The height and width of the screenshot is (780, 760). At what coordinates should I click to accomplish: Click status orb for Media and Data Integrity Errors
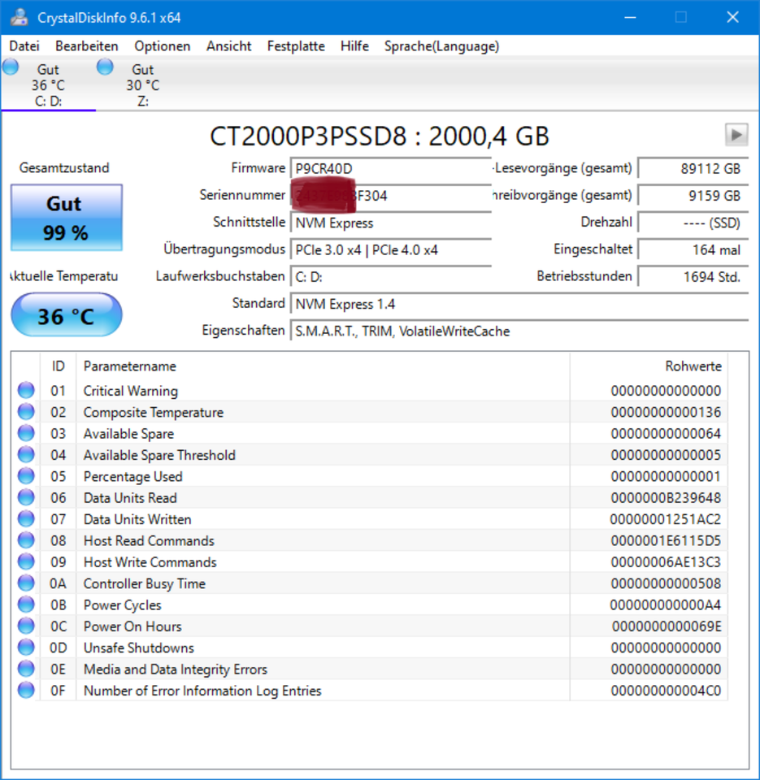[x=26, y=669]
